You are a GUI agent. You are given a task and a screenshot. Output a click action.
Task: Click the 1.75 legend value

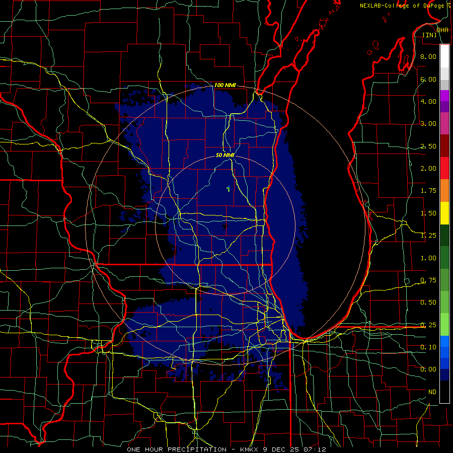tap(428, 191)
